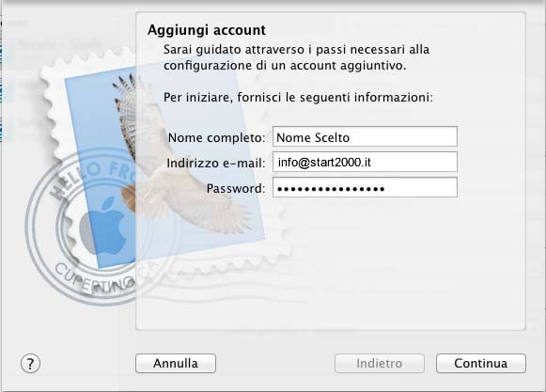Click the Indirizzo e-mail label
Image resolution: width=546 pixels, height=392 pixels.
point(216,163)
